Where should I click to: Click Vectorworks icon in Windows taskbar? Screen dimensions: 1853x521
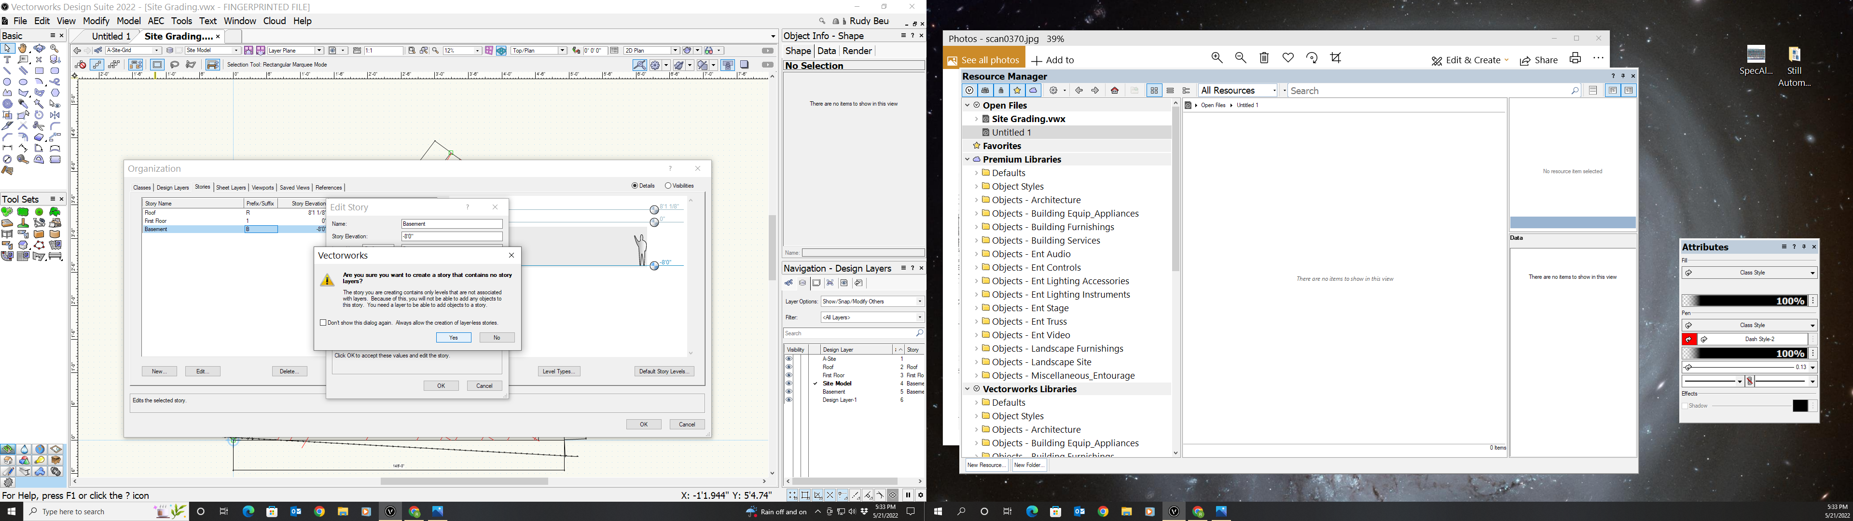pos(390,512)
